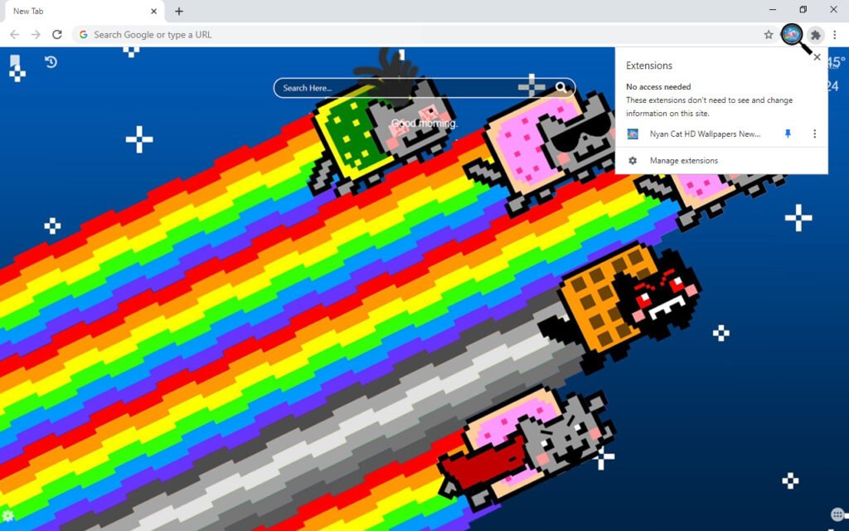Open the settings gear at the page's bottom-left
Viewport: 849px width, 531px height.
7,515
